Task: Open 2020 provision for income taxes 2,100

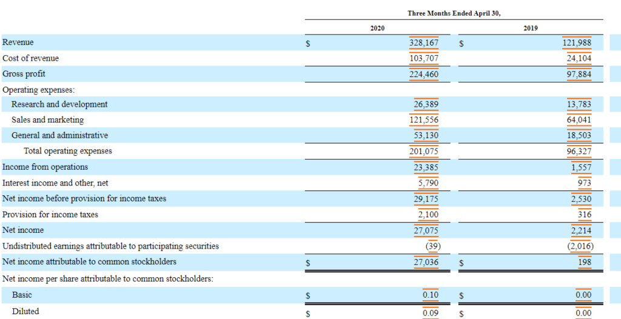Action: coord(428,215)
